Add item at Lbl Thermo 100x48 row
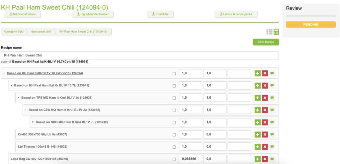 (x=257, y=147)
